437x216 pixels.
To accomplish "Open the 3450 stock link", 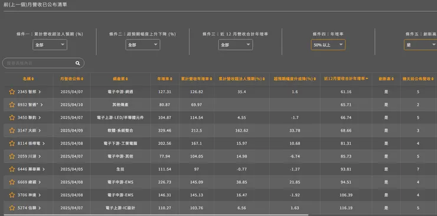I will 29,118.
